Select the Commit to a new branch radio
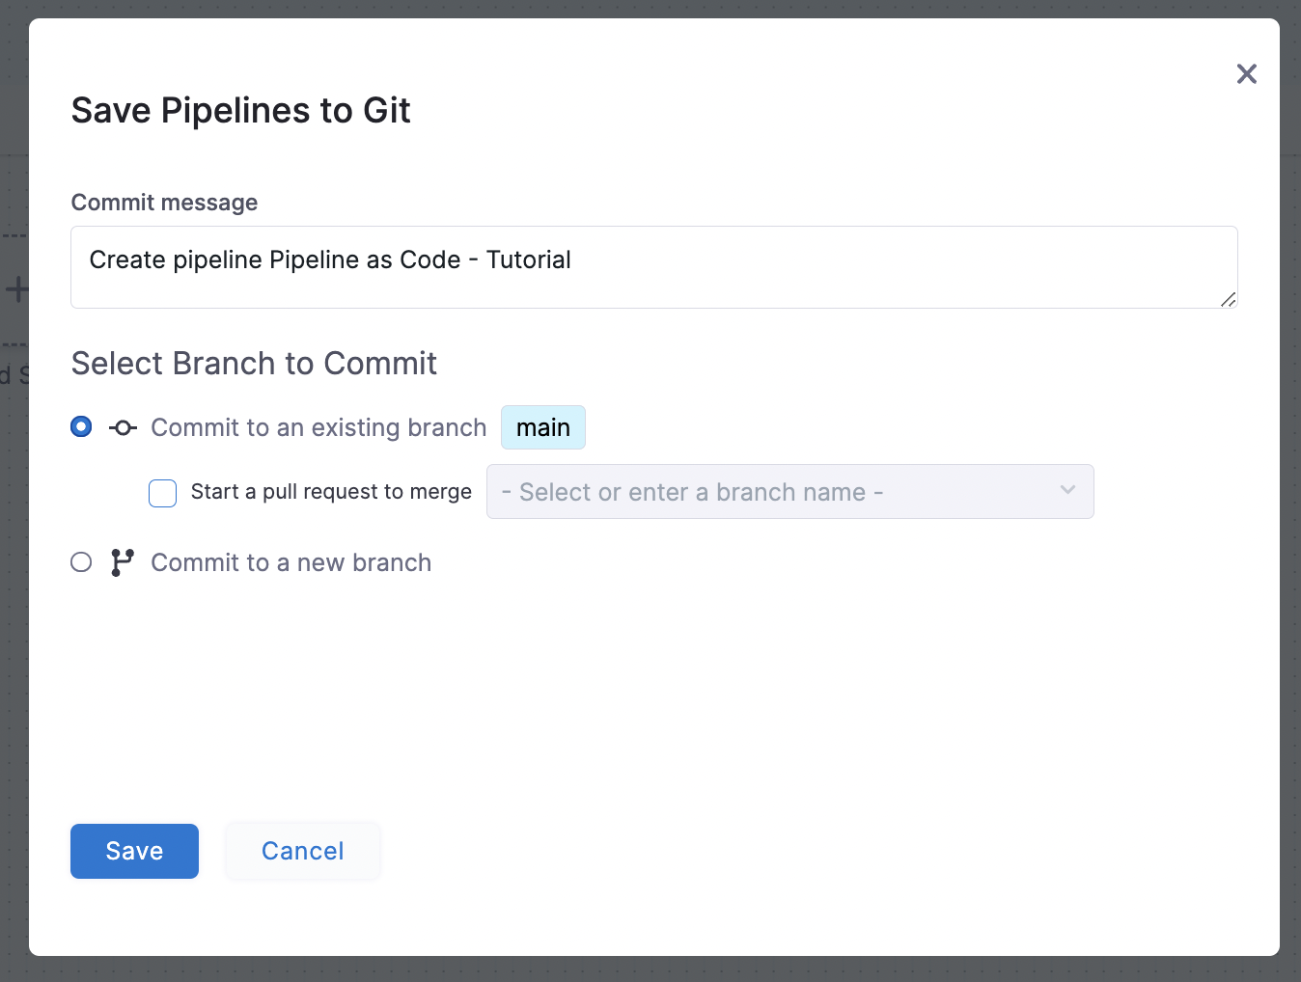1301x982 pixels. pos(81,561)
